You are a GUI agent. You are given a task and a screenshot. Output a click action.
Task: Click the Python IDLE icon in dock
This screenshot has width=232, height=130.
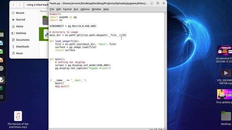[x=2, y=80]
